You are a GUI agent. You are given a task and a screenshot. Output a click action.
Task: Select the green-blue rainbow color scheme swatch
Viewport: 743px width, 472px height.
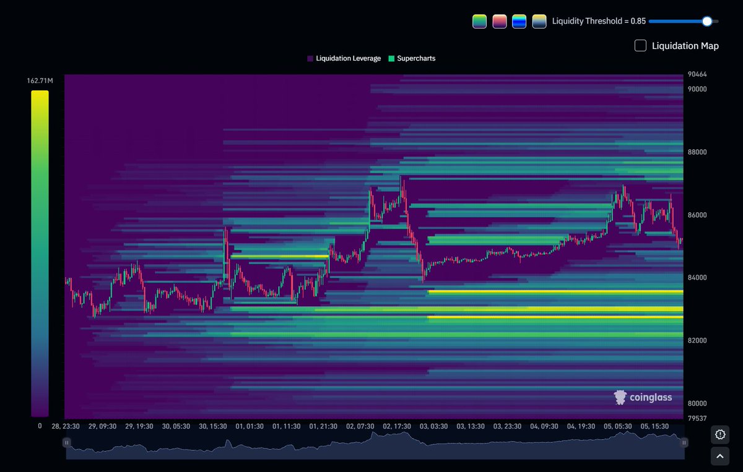coord(519,21)
